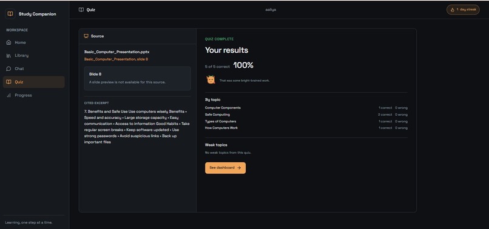The width and height of the screenshot is (489, 229).
Task: Click the How Computers Work topic row
Action: (x=306, y=128)
